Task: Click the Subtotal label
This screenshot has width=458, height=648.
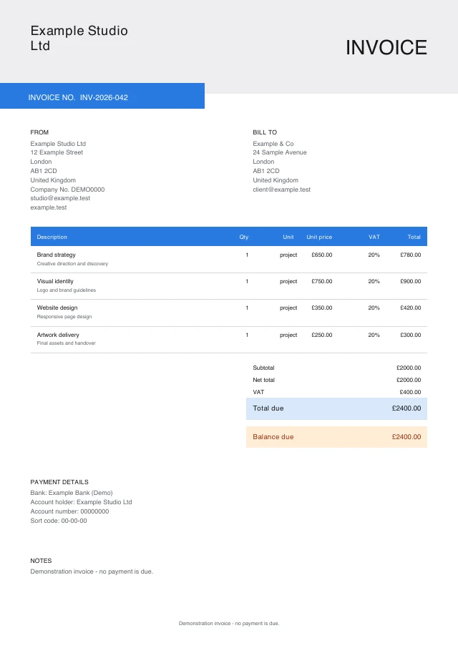Action: (263, 368)
